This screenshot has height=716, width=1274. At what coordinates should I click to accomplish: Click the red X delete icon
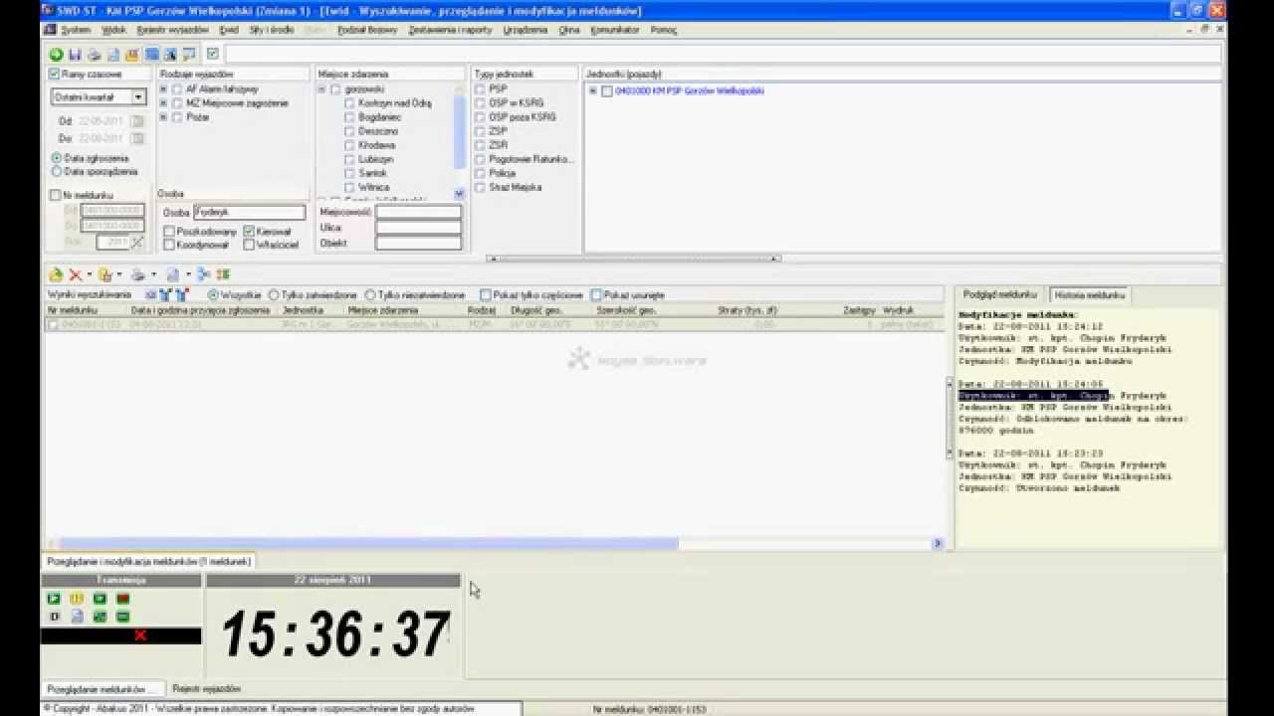pyautogui.click(x=75, y=274)
